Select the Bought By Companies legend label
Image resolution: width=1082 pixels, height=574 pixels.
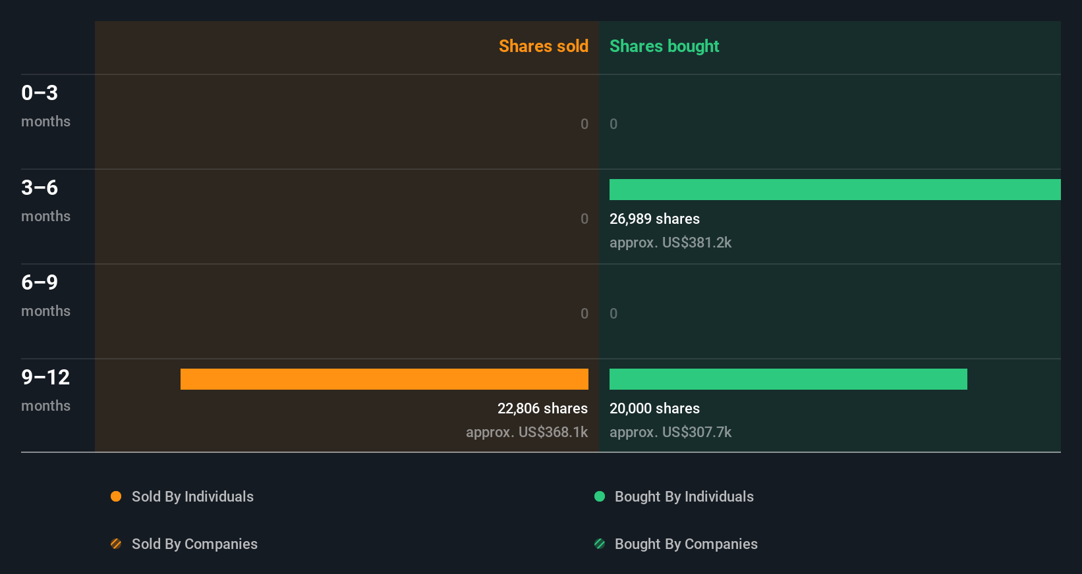pos(686,544)
